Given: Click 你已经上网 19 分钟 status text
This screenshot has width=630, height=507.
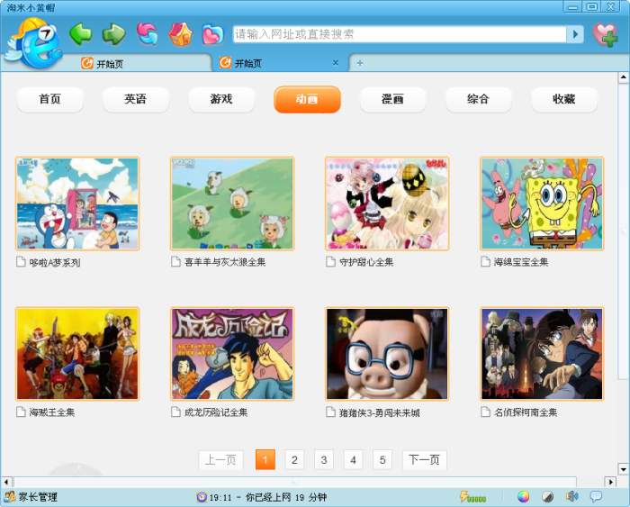Looking at the screenshot, I should click(x=286, y=497).
